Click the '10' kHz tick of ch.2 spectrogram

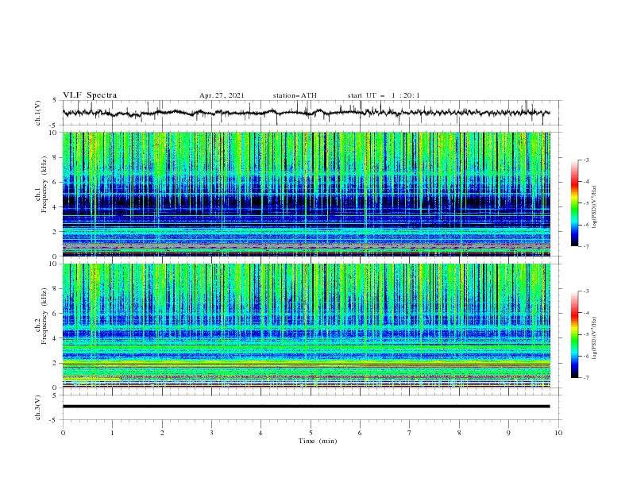coord(54,264)
